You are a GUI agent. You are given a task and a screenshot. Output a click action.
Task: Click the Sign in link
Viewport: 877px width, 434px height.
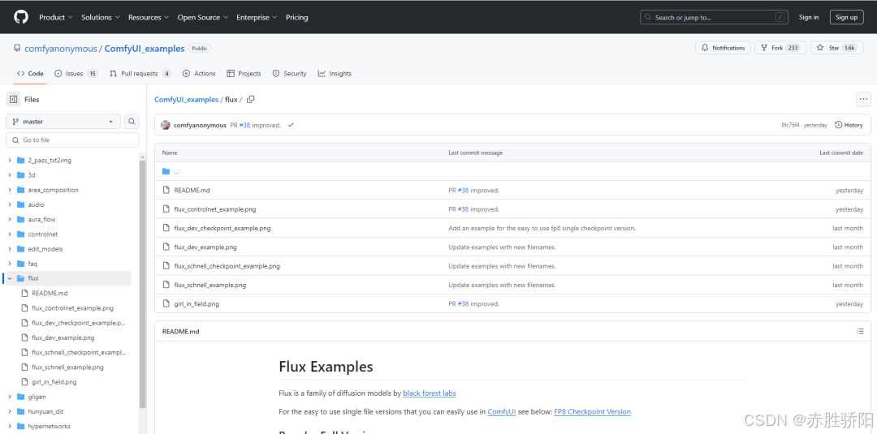click(808, 17)
